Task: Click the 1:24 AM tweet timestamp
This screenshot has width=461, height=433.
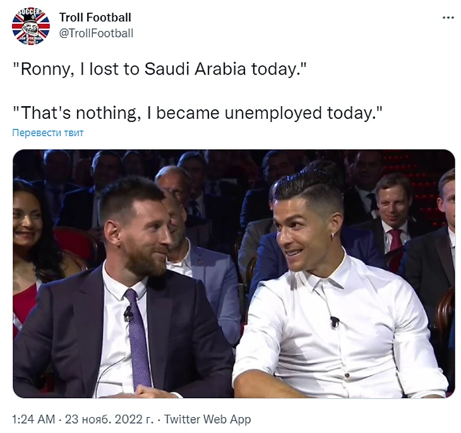Action: coord(33,419)
